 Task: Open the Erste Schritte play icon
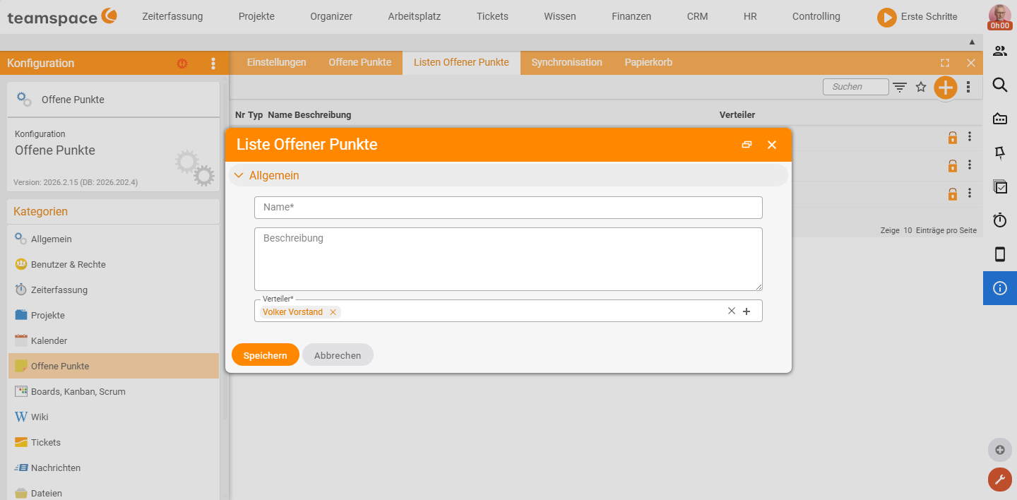tap(886, 17)
